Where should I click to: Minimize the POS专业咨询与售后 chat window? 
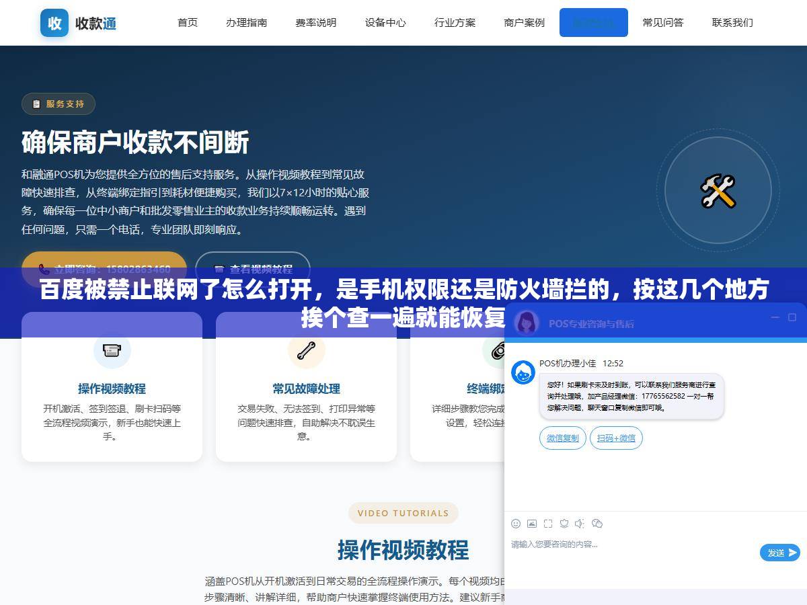775,317
